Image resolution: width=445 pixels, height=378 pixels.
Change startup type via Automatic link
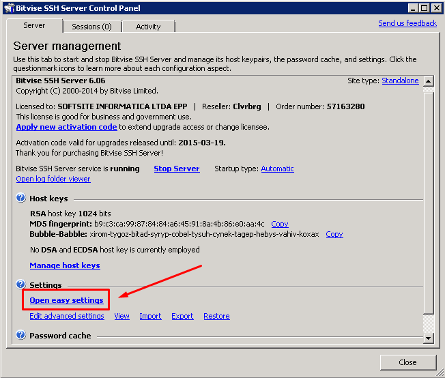(x=277, y=169)
